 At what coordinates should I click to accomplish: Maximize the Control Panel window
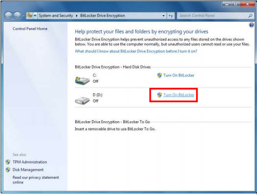click(235, 4)
